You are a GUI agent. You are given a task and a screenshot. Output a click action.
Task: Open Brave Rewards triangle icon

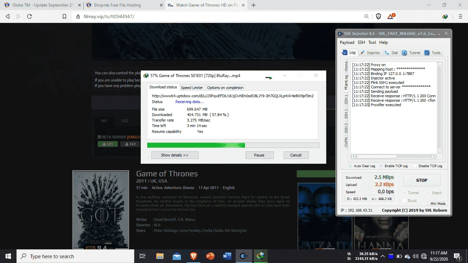pos(391,16)
